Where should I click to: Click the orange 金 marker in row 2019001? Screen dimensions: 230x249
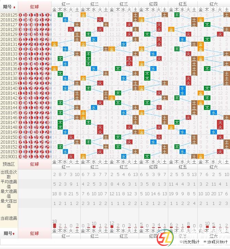(x=83, y=156)
